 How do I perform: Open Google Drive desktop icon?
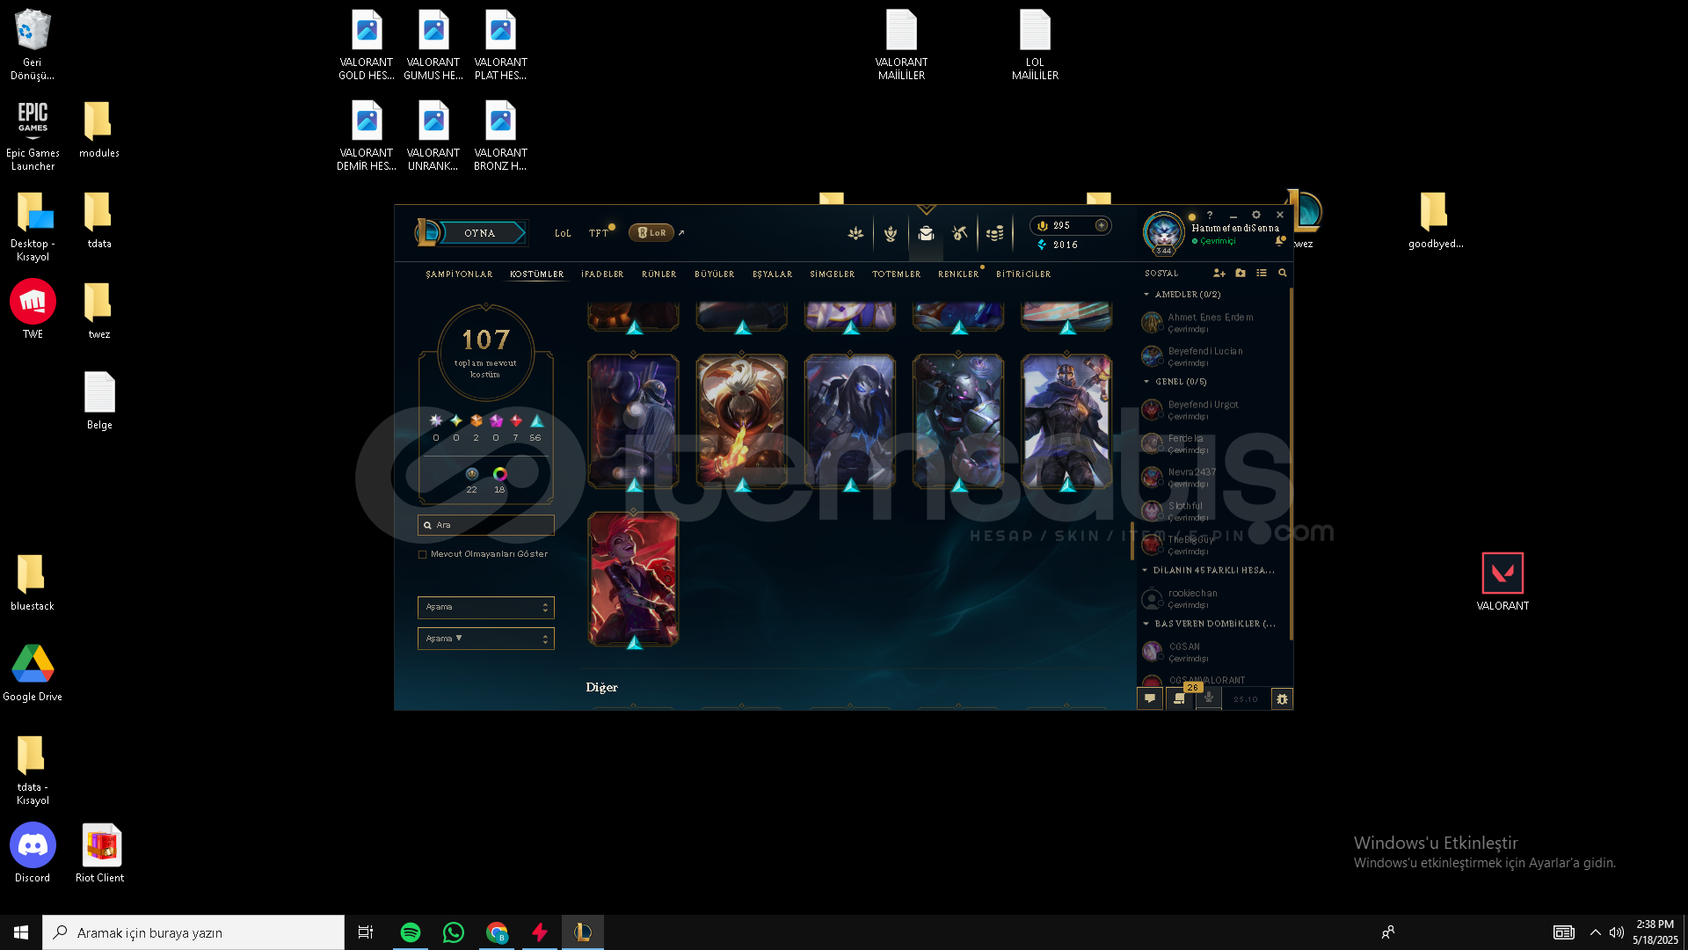33,672
